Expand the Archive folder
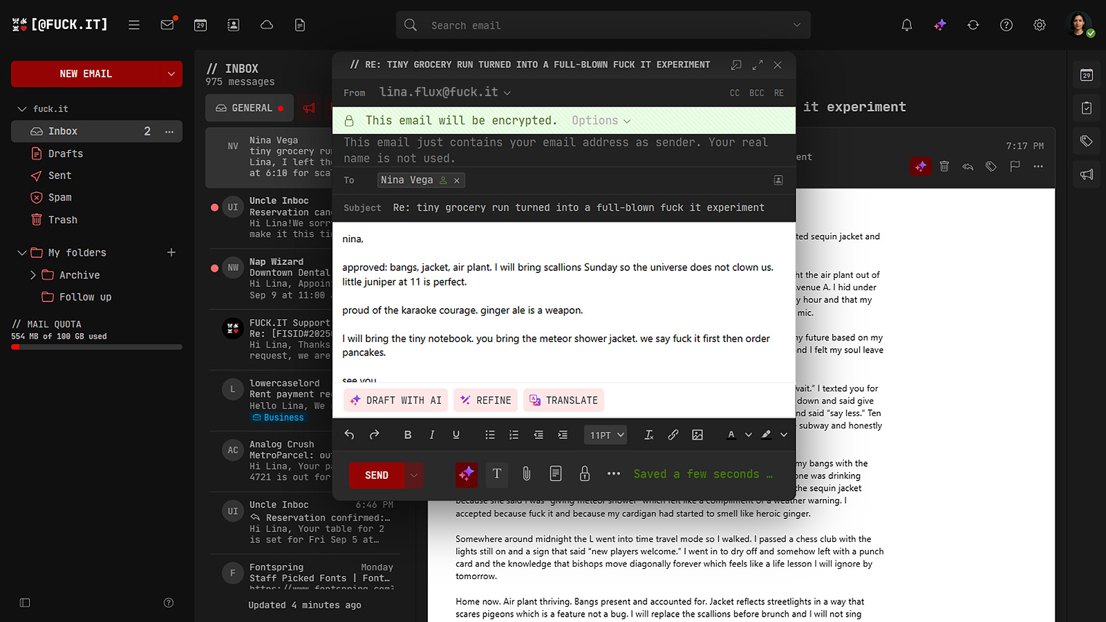The width and height of the screenshot is (1106, 622). [32, 275]
